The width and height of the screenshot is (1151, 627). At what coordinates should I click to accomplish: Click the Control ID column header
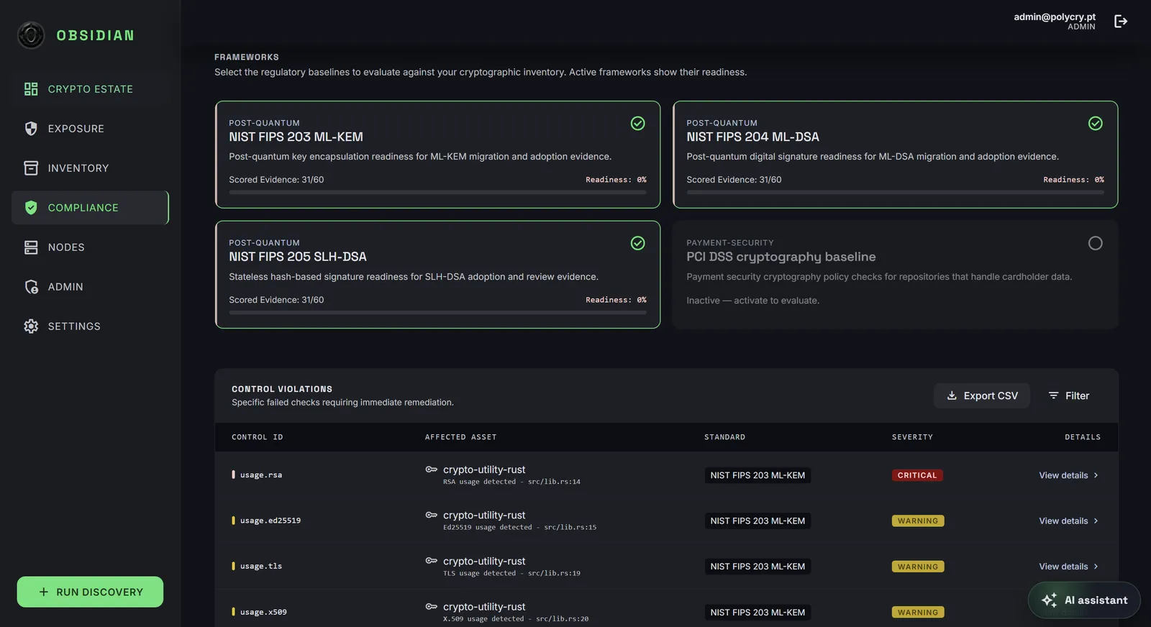click(x=258, y=437)
